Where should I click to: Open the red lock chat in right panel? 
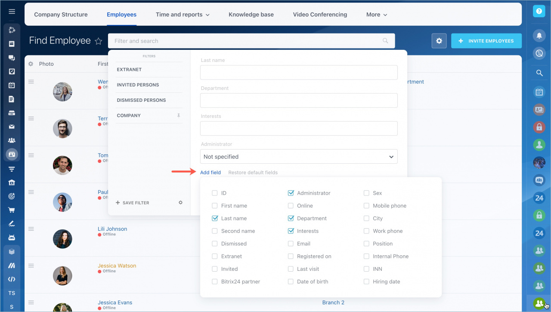coord(539,127)
